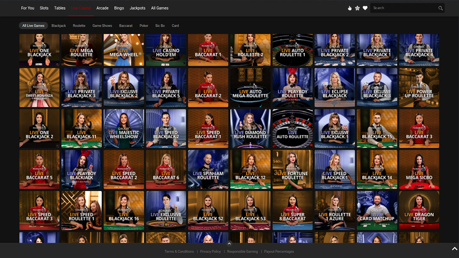Image resolution: width=459 pixels, height=258 pixels.
Task: Click the footer collapse chevron
Action: (229, 243)
